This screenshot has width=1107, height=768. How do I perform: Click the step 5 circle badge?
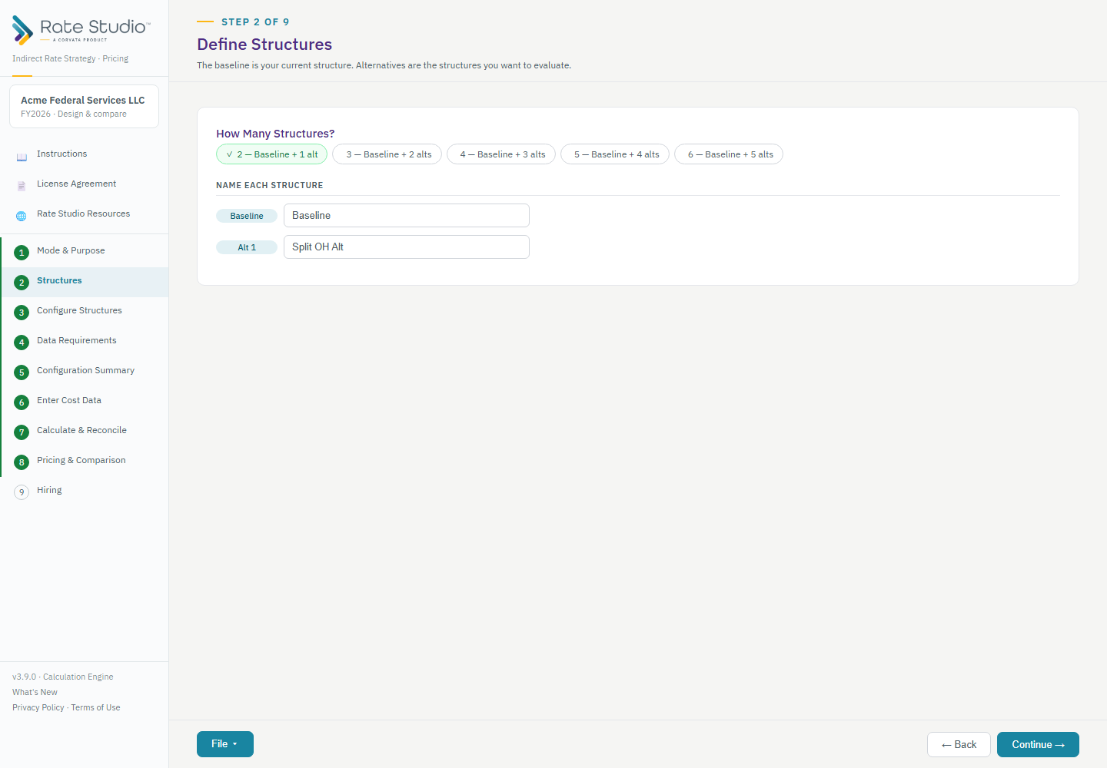pyautogui.click(x=22, y=372)
